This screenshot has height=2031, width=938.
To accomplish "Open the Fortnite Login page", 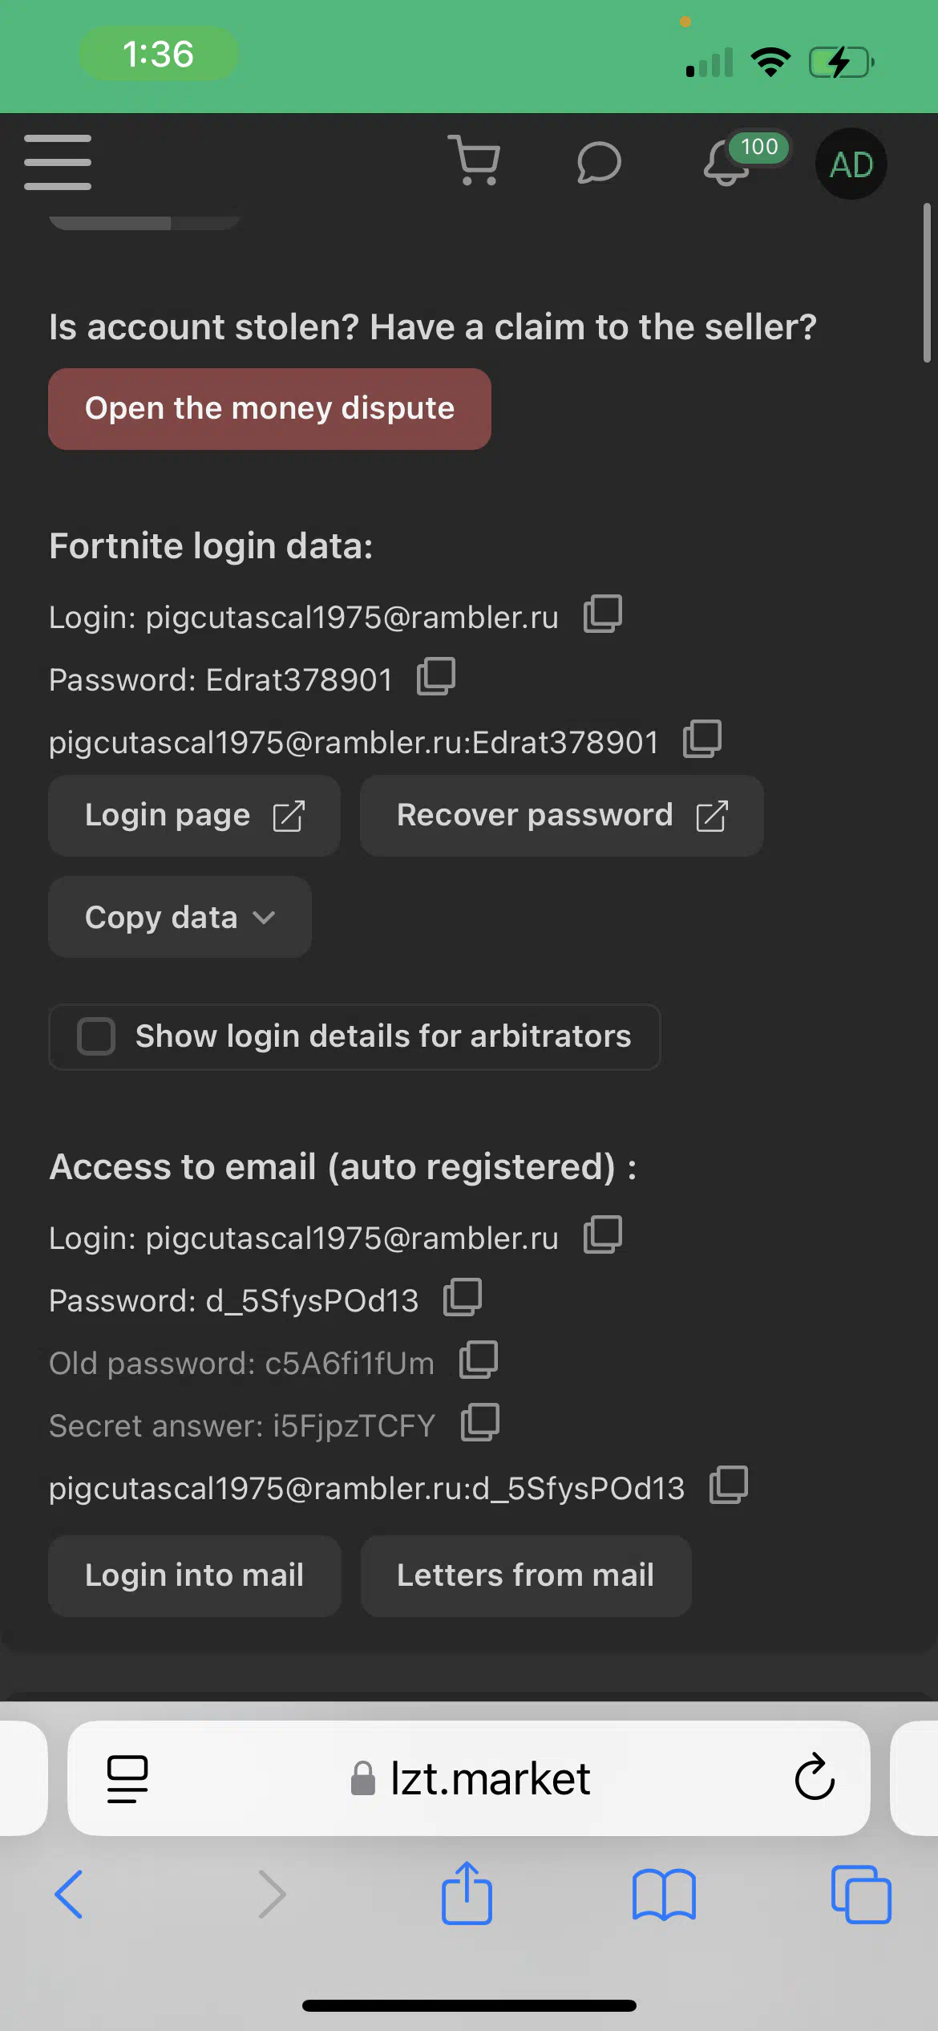I will [195, 816].
